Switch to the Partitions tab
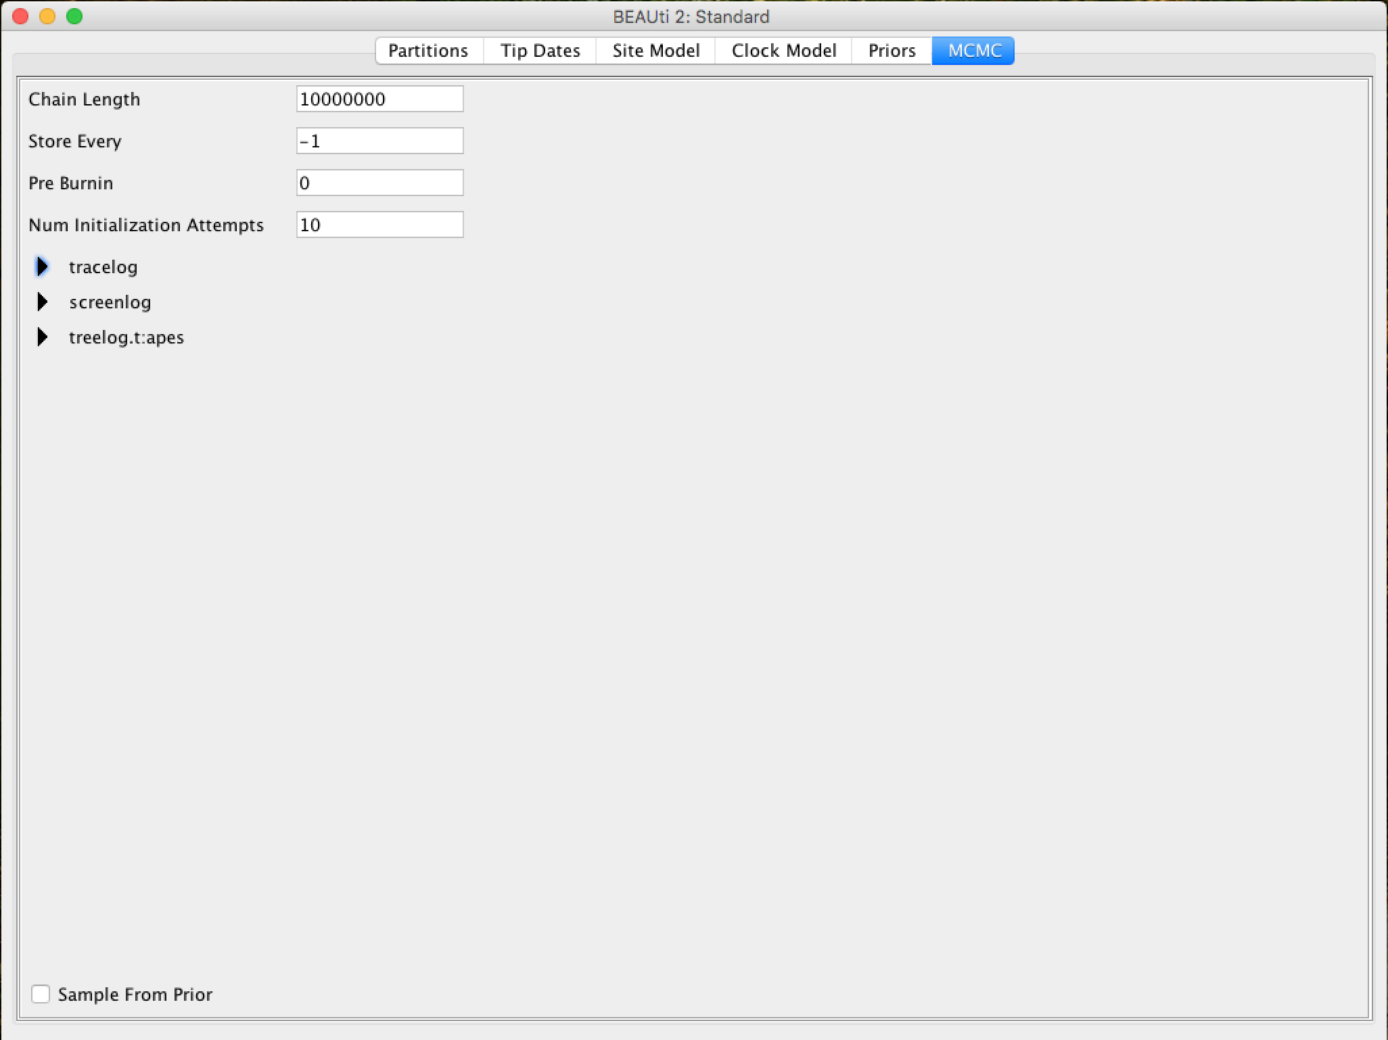1388x1040 pixels. click(x=429, y=51)
